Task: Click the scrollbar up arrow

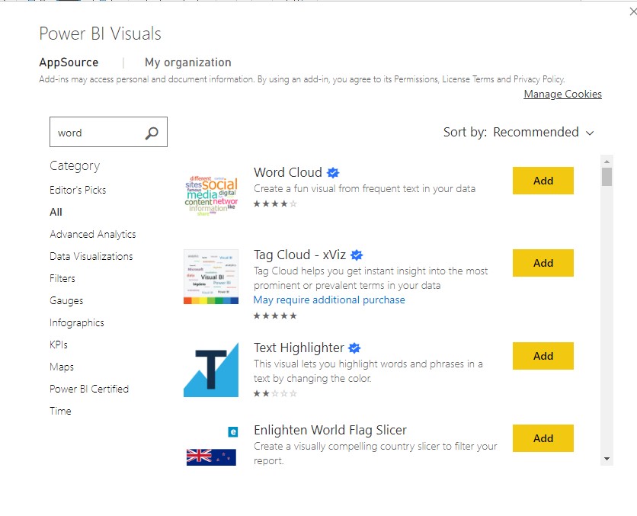Action: click(607, 162)
